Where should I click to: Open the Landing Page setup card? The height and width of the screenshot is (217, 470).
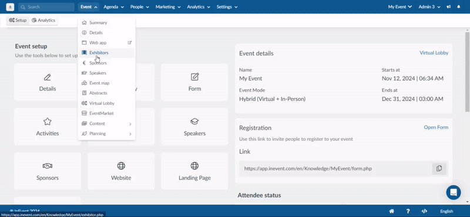click(x=194, y=171)
